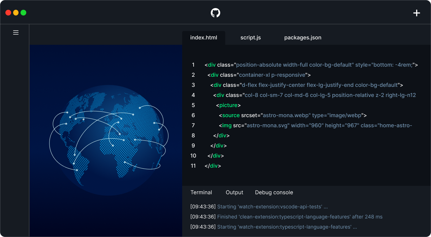Open the Debug console tab
This screenshot has width=431, height=237.
(274, 193)
